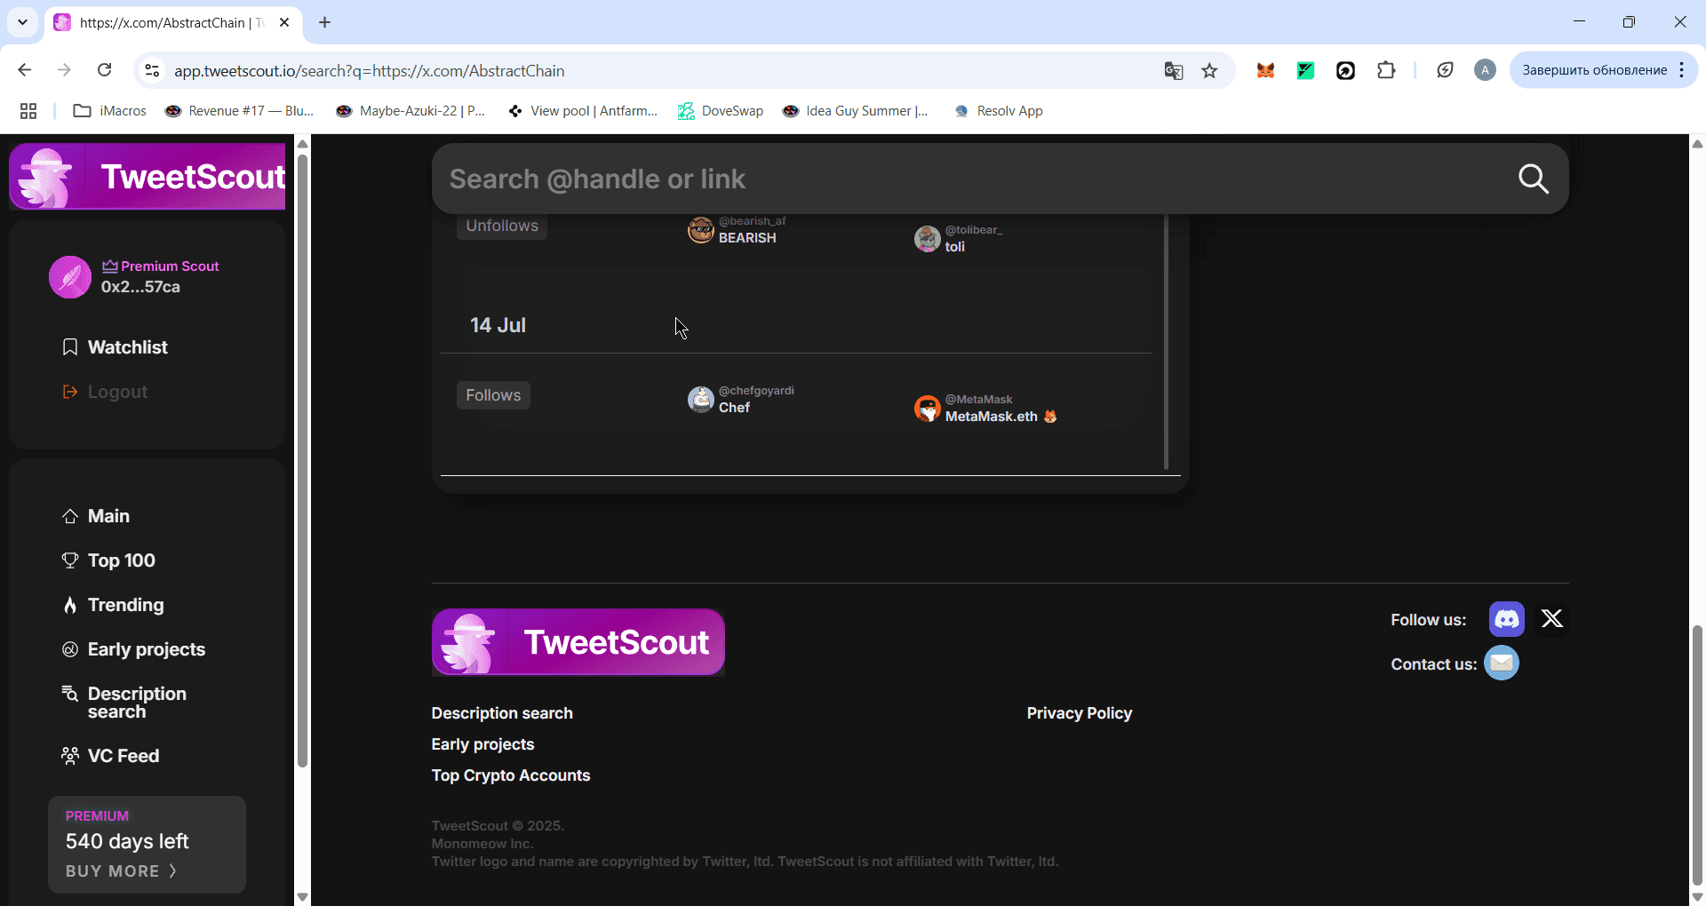1706x906 pixels.
Task: Click the 14 Jul date heading
Action: [x=498, y=325]
